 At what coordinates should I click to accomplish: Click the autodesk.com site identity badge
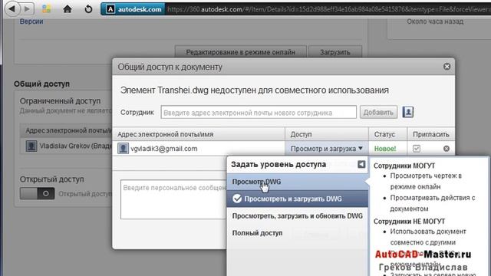click(x=133, y=9)
